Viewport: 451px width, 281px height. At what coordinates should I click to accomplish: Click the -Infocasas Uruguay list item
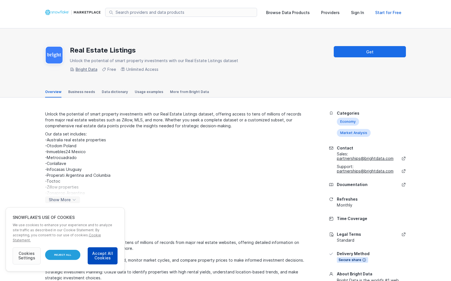[x=63, y=169]
